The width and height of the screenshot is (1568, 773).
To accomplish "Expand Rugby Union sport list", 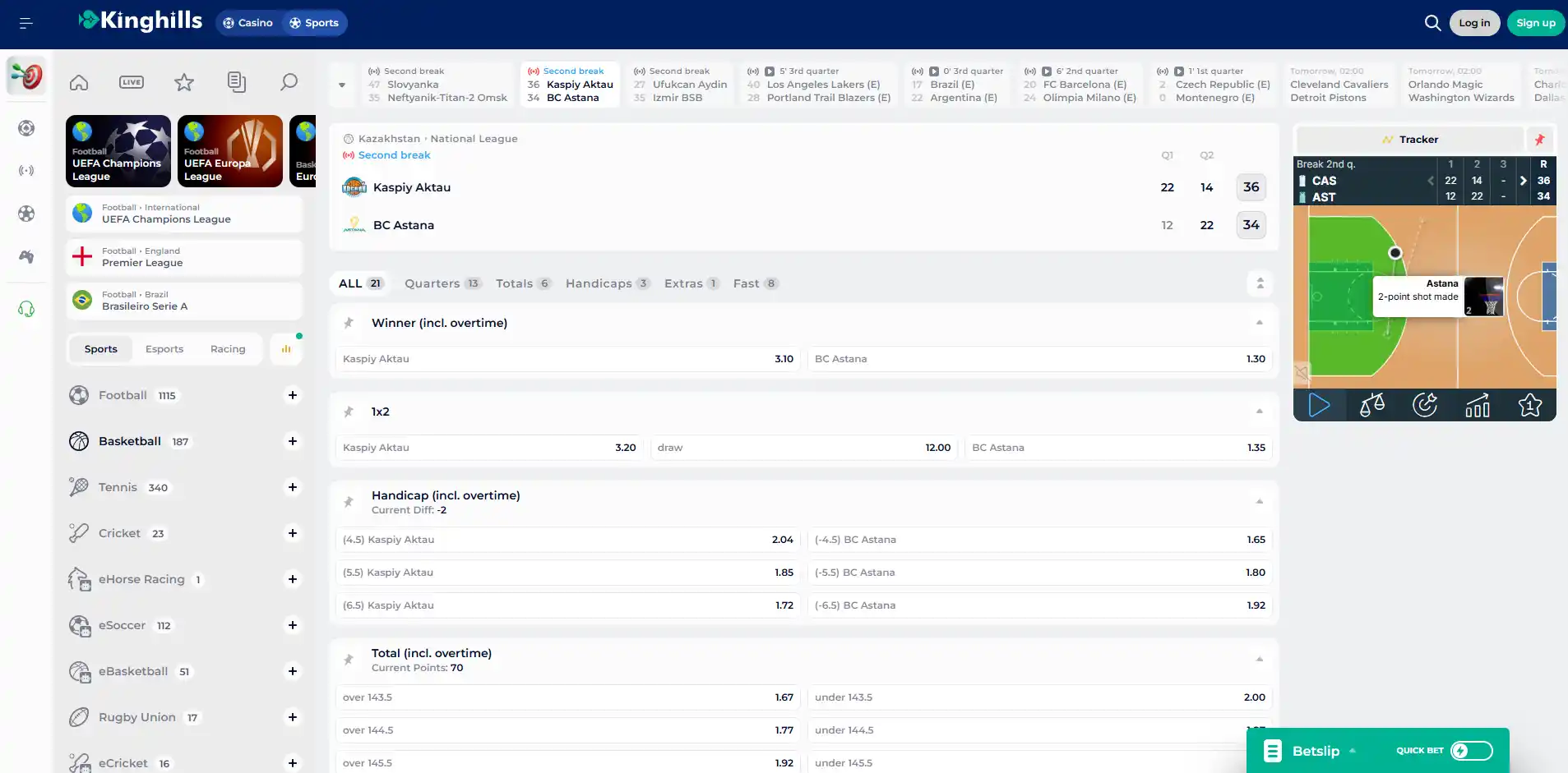I will click(293, 717).
